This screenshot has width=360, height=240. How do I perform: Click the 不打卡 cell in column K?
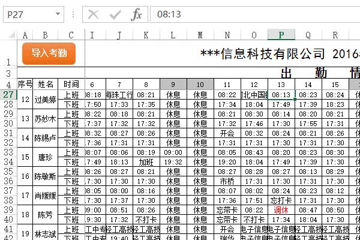[146, 220]
